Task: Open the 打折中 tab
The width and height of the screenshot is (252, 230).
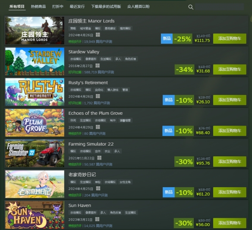Action: click(x=58, y=6)
